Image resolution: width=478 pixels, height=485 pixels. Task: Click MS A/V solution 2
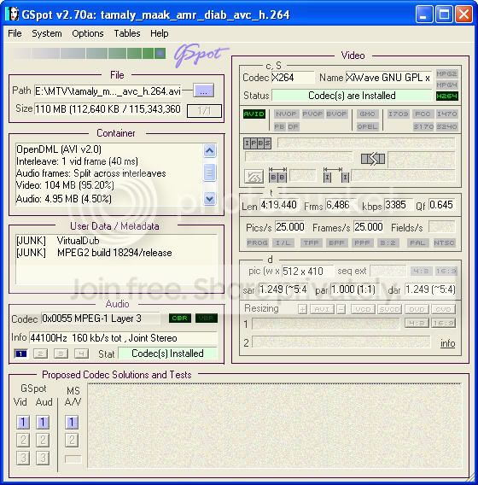point(72,440)
